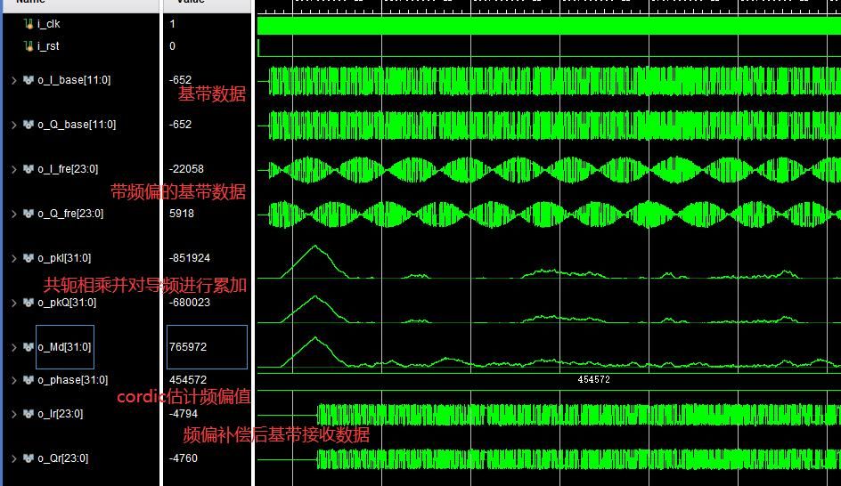Expand the o_I_fre[23:0] signal bus

pos(14,169)
